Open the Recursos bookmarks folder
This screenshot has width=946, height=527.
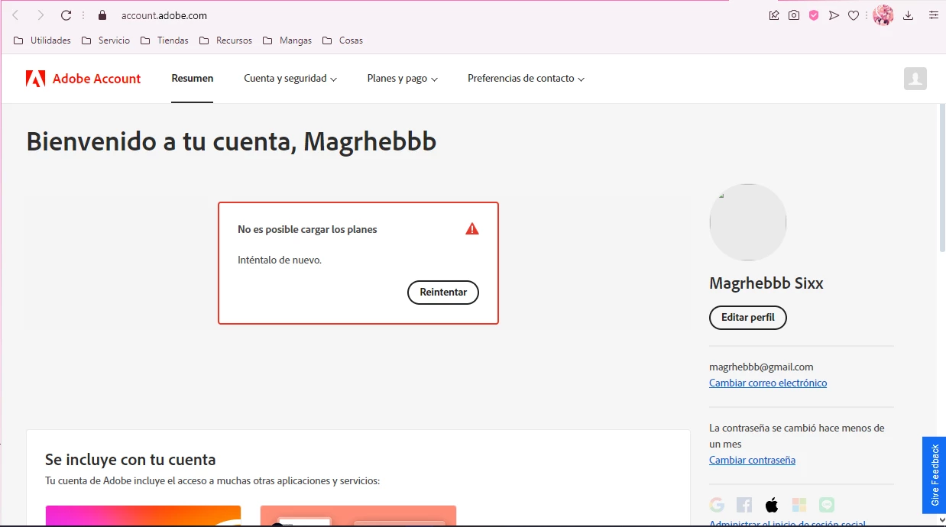pos(225,40)
